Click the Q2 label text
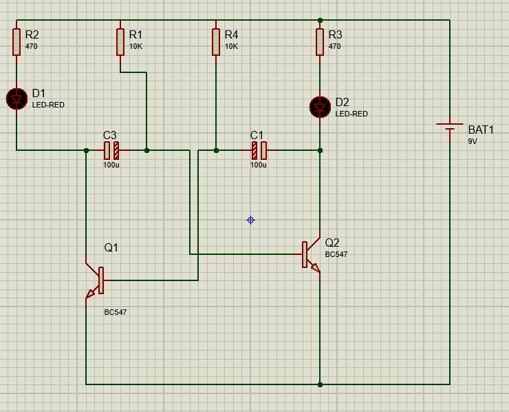This screenshot has height=412, width=509. [x=332, y=243]
